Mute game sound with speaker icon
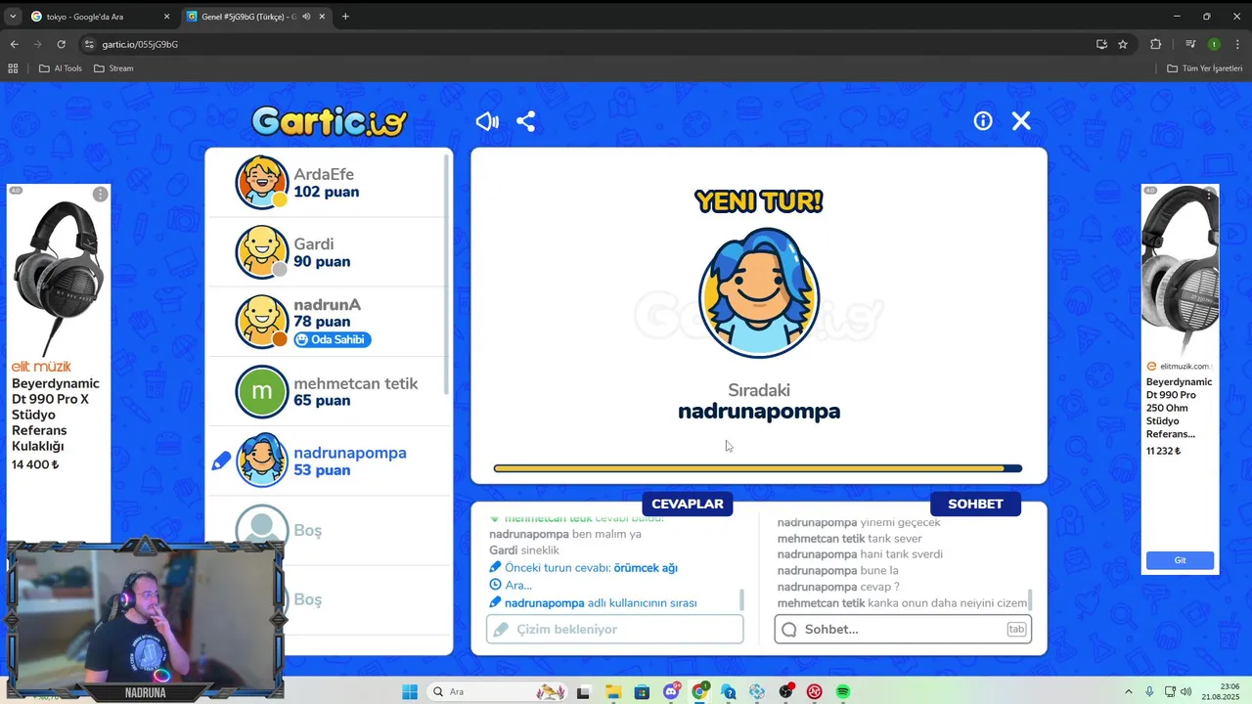The width and height of the screenshot is (1252, 704). click(487, 121)
